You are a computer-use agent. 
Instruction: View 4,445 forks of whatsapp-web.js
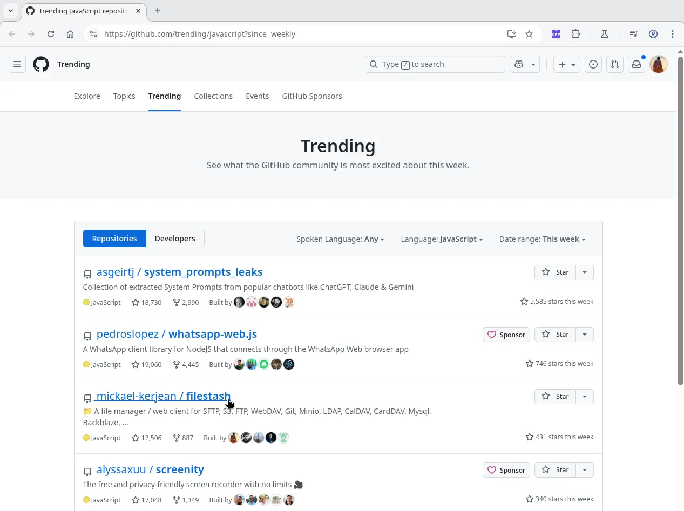click(x=186, y=365)
